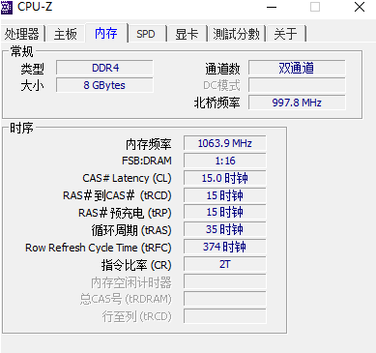376x353 pixels.
Task: Click the 8 GBytes size value
Action: (x=104, y=85)
